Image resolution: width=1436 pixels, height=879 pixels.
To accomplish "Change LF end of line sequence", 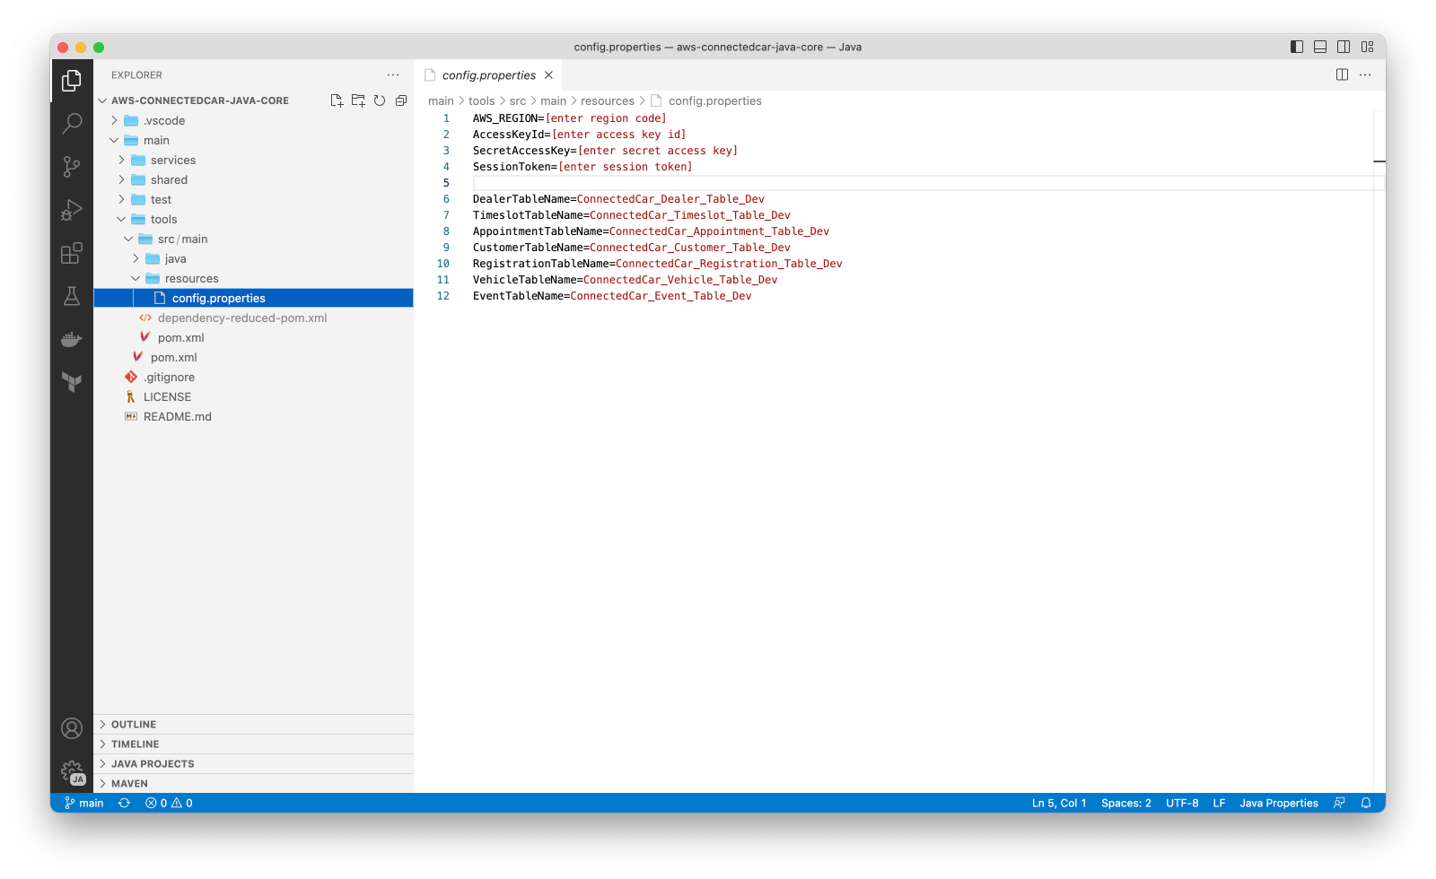I will pyautogui.click(x=1219, y=803).
